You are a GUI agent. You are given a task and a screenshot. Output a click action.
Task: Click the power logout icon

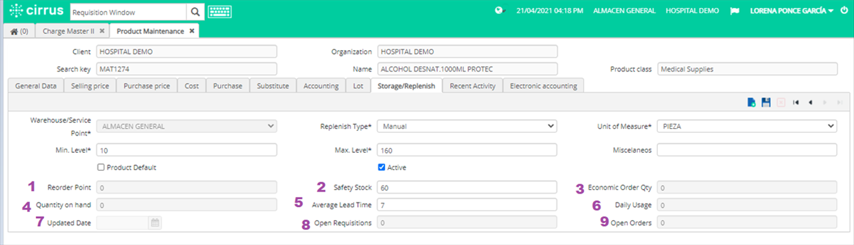(844, 11)
